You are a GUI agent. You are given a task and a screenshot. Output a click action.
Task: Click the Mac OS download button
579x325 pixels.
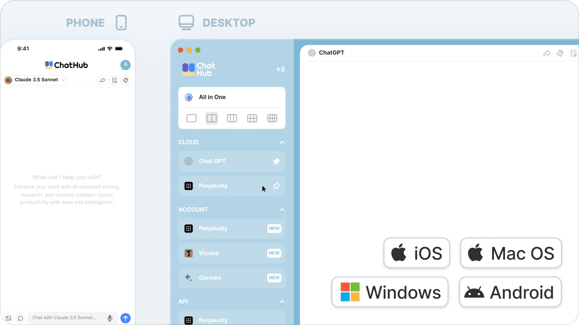(511, 253)
